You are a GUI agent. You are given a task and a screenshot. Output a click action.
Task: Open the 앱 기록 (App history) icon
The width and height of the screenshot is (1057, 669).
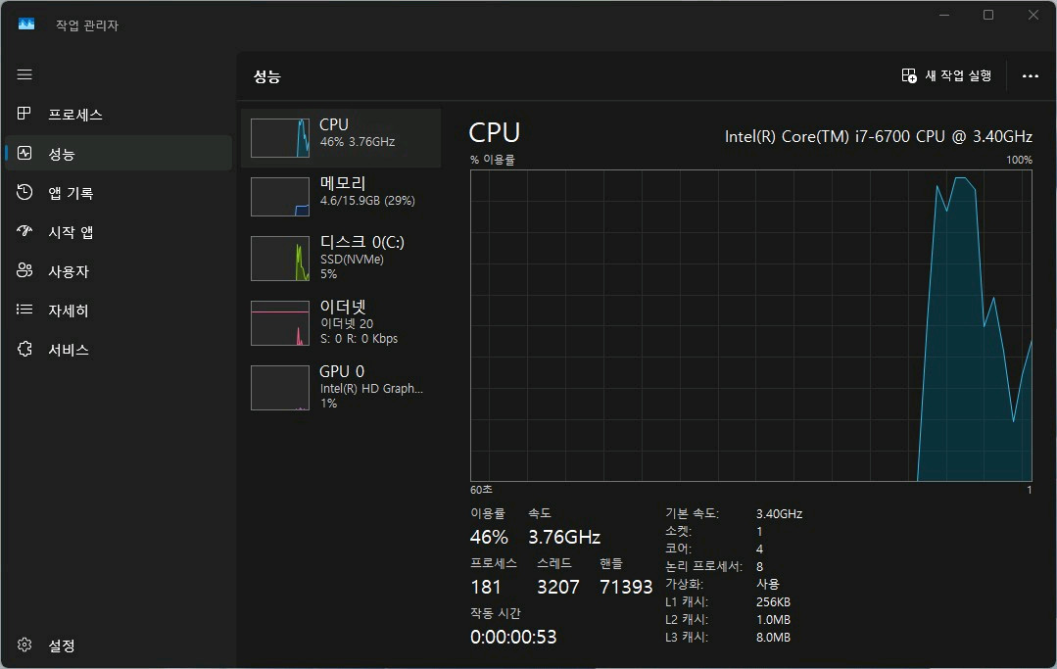click(x=25, y=193)
